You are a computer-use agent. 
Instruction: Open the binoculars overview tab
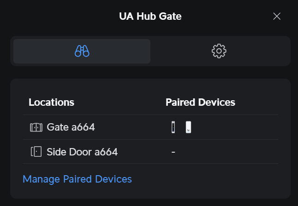tap(82, 51)
